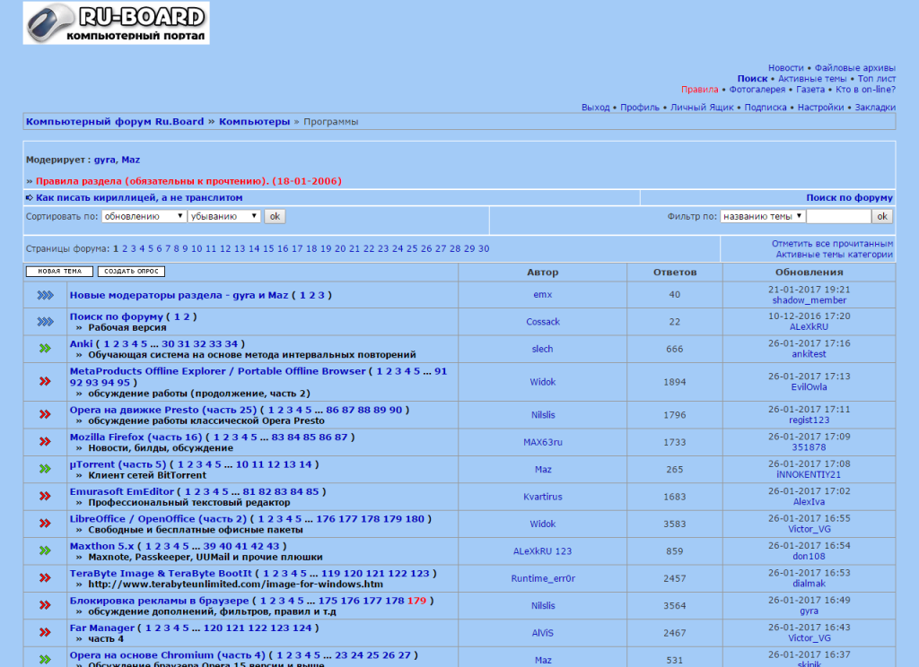919x667 pixels.
Task: Open Как писать кириллицей, а не транслитом
Action: pos(139,198)
